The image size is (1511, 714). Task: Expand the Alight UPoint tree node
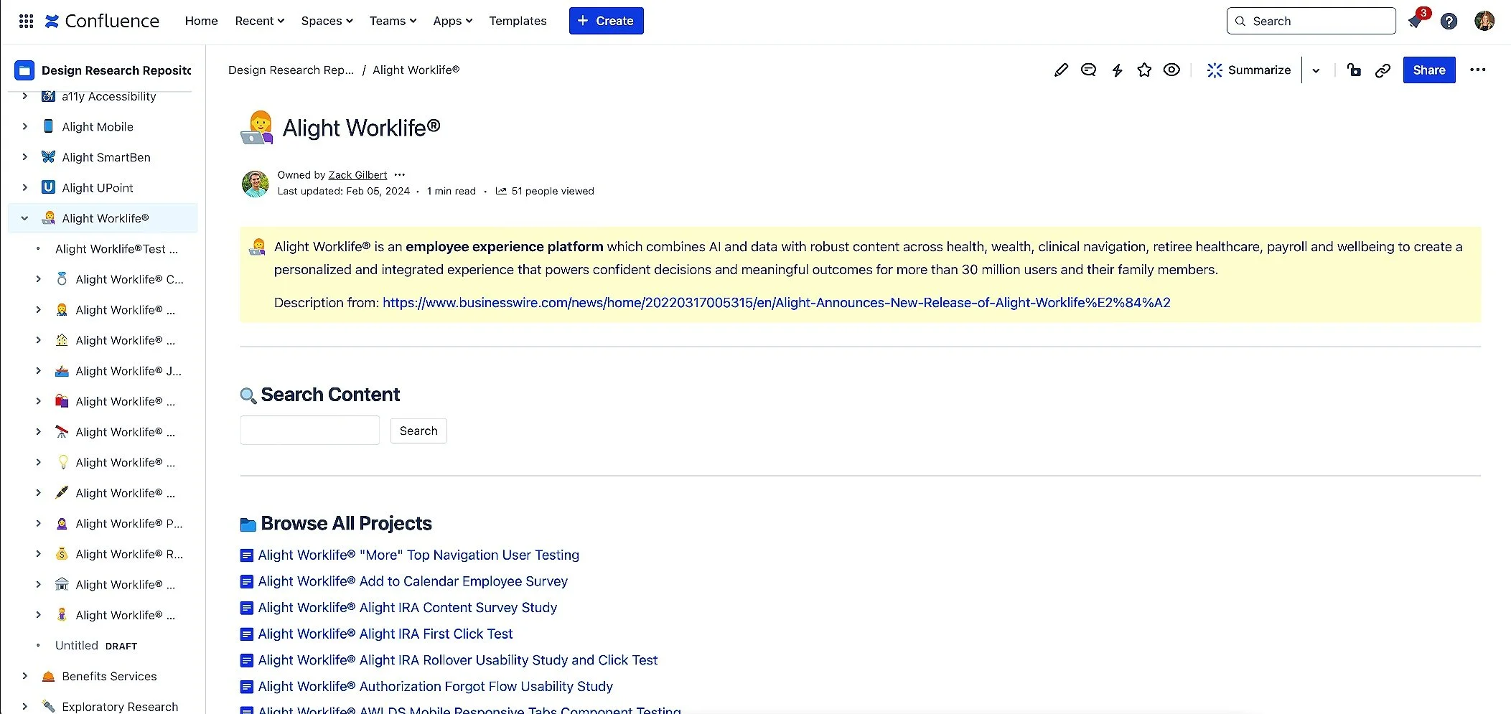coord(25,187)
